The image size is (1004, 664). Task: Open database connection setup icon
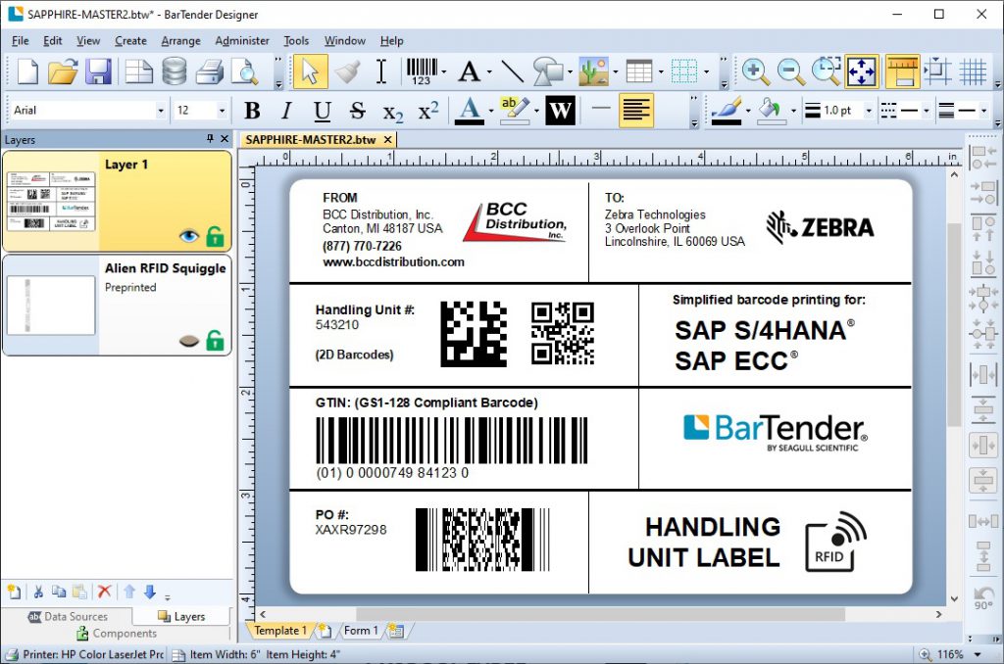pos(175,71)
